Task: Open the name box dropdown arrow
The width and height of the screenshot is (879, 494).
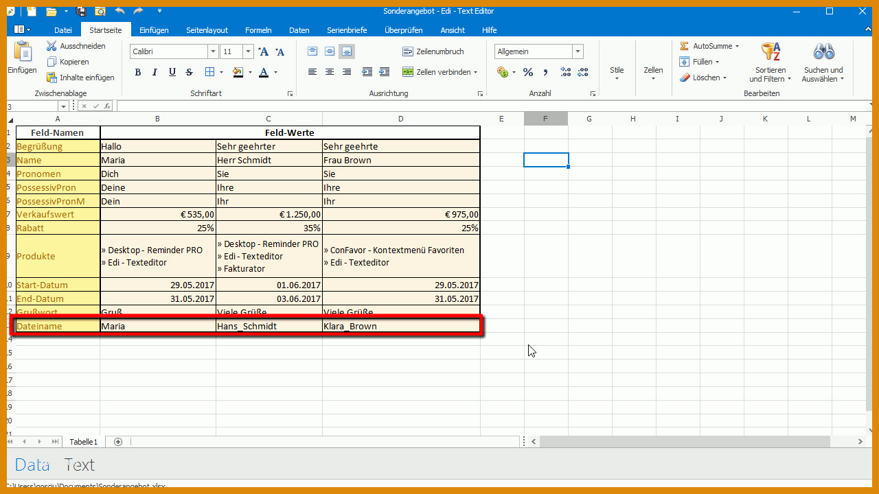Action: 63,106
